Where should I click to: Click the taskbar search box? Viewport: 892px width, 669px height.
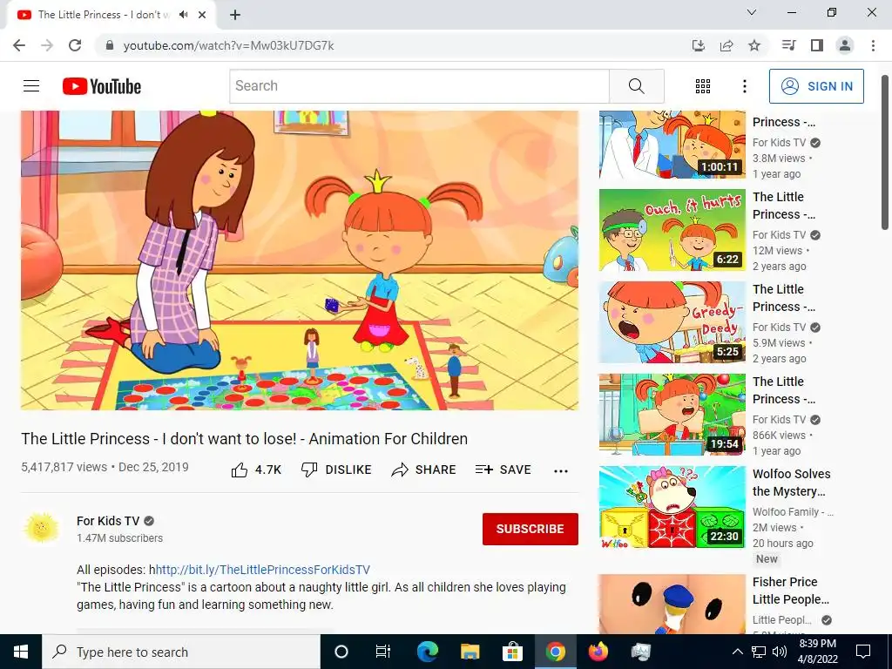[x=181, y=652]
